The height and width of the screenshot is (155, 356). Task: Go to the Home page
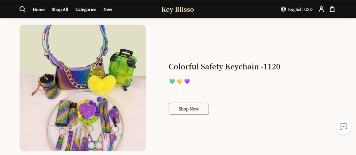38,9
